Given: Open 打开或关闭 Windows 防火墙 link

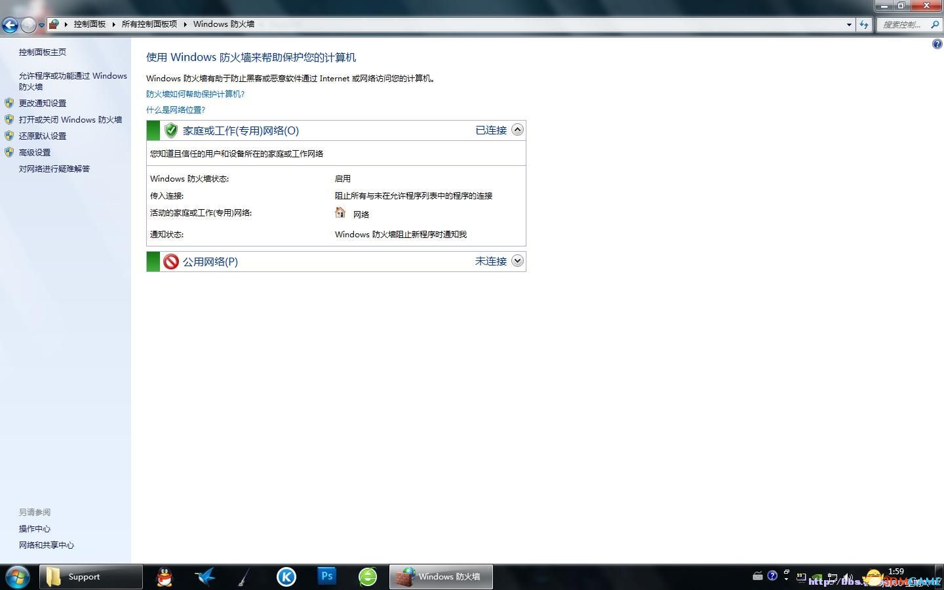Looking at the screenshot, I should point(71,119).
